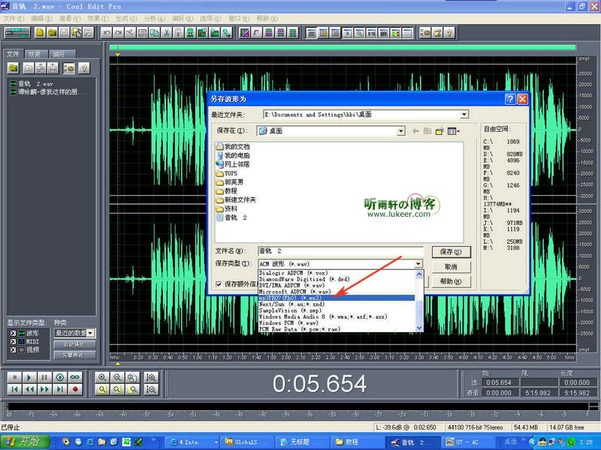
Task: Collapse the 保存类型 format dropdown arrow
Action: pos(418,264)
